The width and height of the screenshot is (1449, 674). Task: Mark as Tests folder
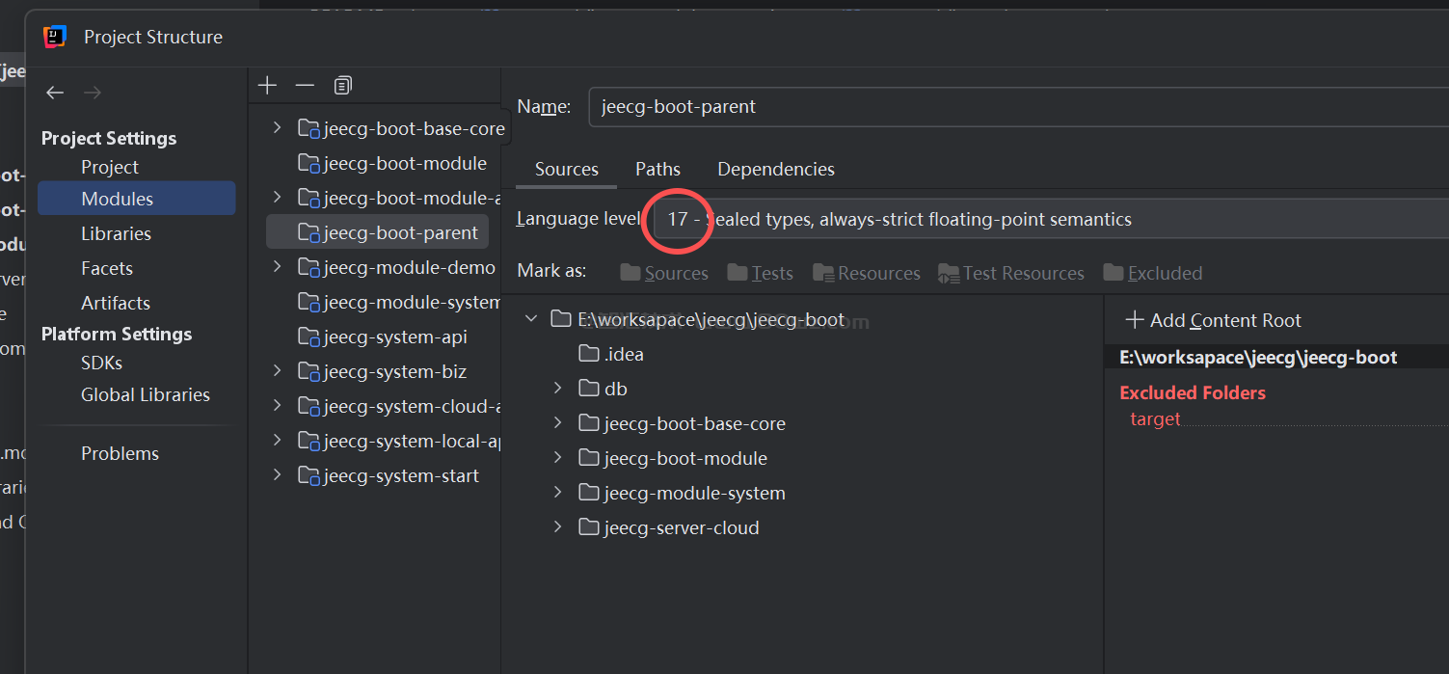pos(760,273)
